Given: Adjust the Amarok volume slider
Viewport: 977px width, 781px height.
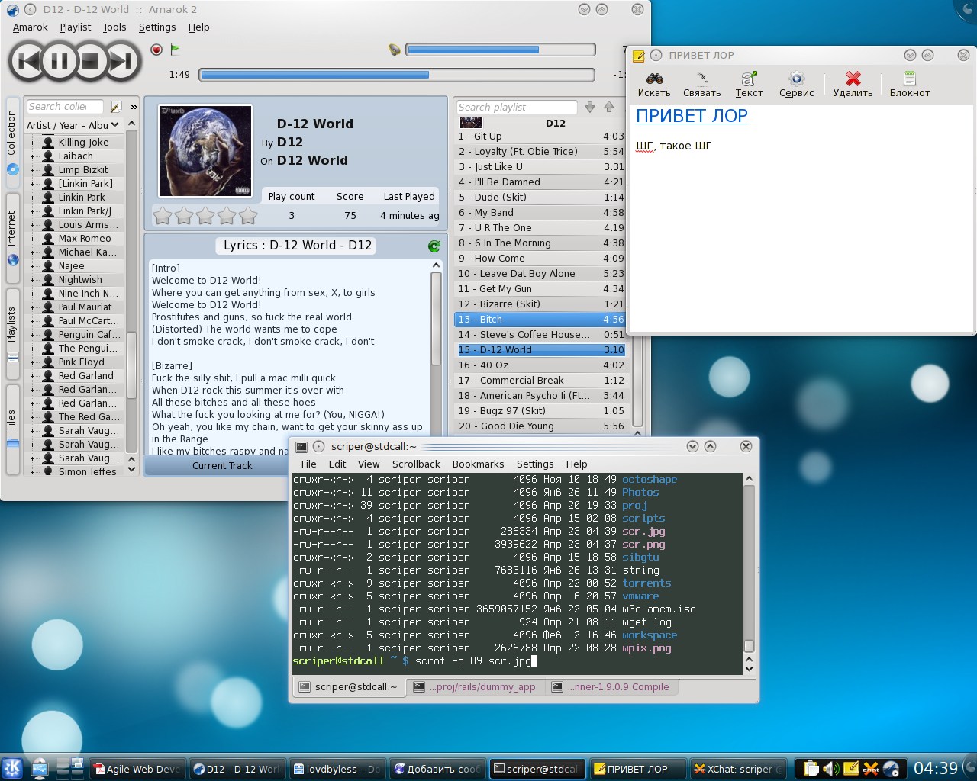Looking at the screenshot, I should pos(500,50).
